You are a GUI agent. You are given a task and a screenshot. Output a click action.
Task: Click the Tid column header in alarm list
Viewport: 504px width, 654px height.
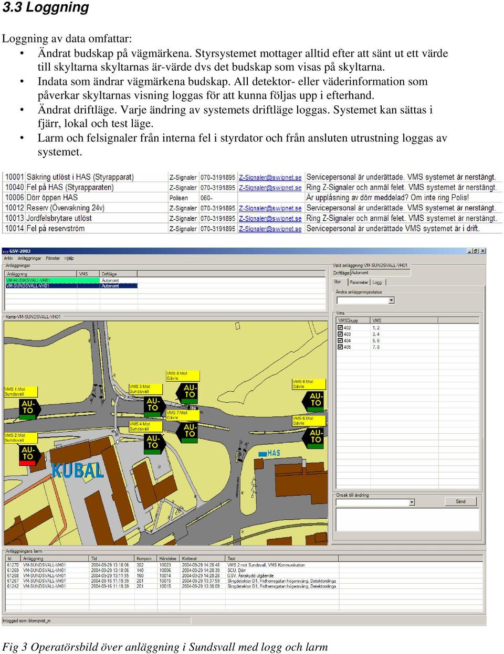pyautogui.click(x=112, y=559)
